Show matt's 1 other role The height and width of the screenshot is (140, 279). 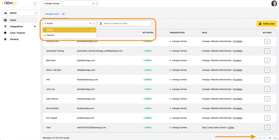click(x=231, y=128)
